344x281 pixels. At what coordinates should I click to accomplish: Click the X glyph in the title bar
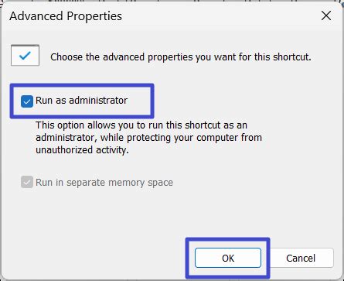pos(326,15)
